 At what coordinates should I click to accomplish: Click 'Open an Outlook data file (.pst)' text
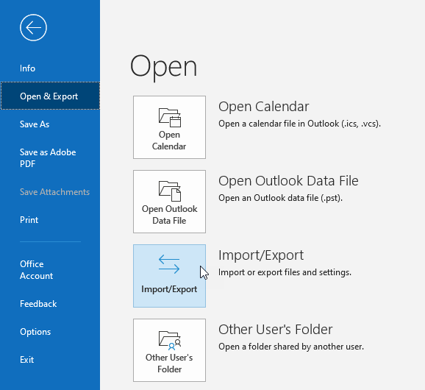point(281,198)
